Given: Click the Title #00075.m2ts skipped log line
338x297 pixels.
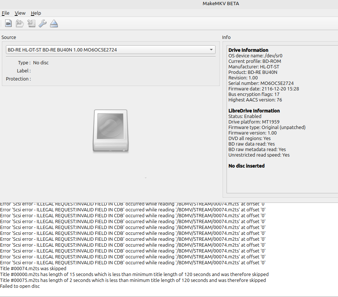Looking at the screenshot, I should [133, 280].
